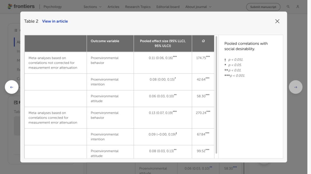The height and width of the screenshot is (174, 311).
Task: Select the '† p < 0.051' footnote
Action: [x=234, y=60]
